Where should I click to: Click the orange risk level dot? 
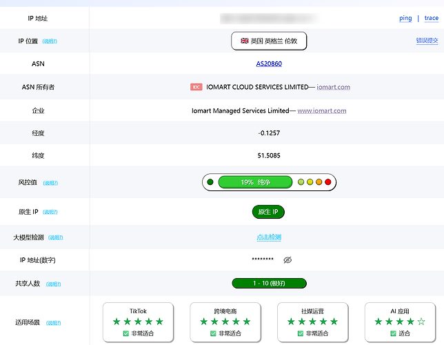click(x=319, y=182)
